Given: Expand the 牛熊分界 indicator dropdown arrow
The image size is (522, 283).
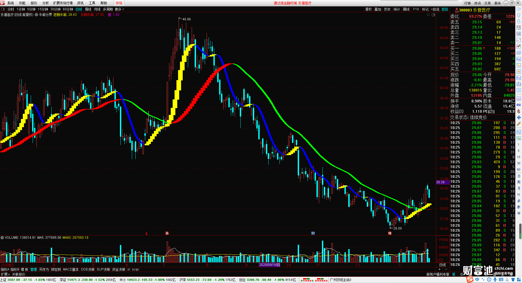Looking at the screenshot, I should [x=36, y=15].
